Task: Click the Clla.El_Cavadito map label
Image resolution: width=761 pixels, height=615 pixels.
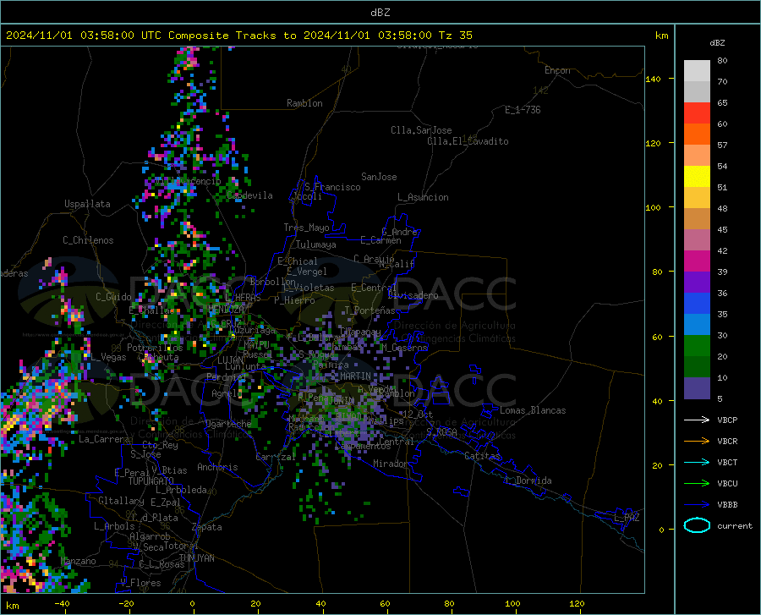Action: tap(468, 141)
